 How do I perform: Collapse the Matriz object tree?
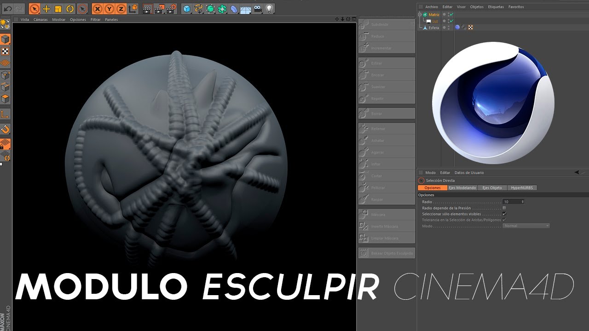coord(420,15)
